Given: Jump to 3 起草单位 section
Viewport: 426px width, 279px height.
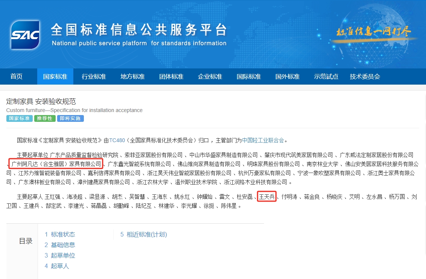Looking at the screenshot, I should (60, 255).
